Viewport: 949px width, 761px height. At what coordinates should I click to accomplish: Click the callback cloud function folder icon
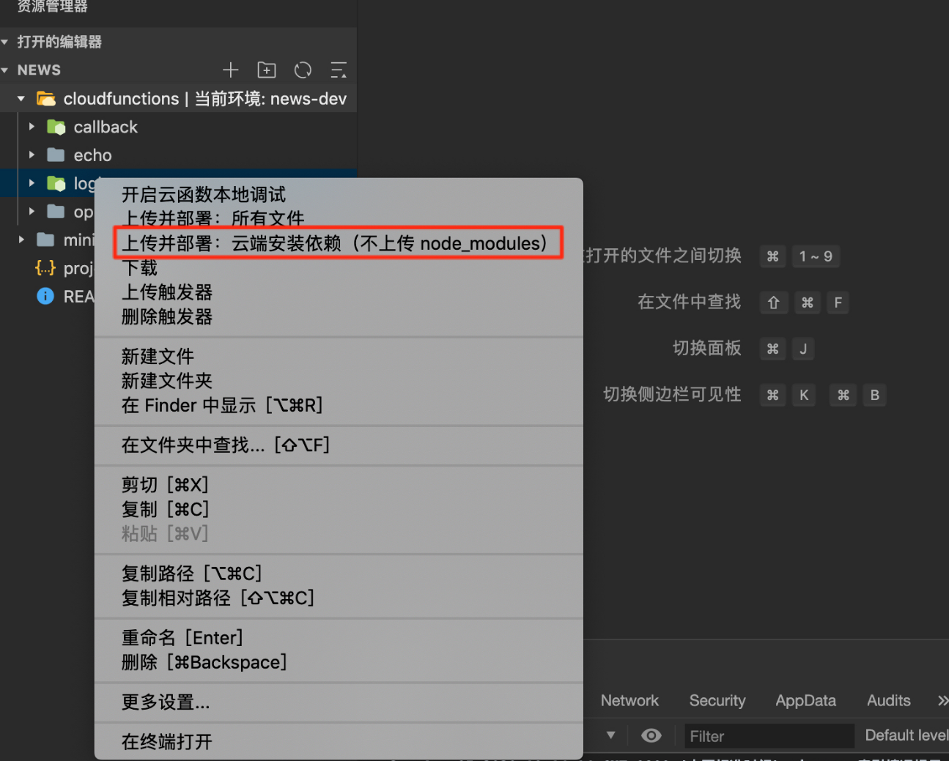(x=56, y=127)
